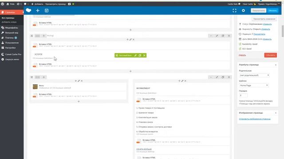Open Внешний вид menu

(12, 33)
